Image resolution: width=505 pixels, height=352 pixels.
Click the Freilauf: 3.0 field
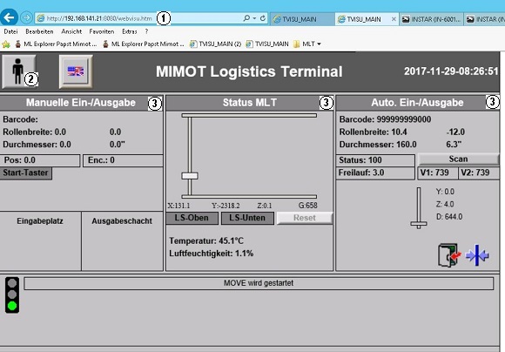tap(375, 173)
